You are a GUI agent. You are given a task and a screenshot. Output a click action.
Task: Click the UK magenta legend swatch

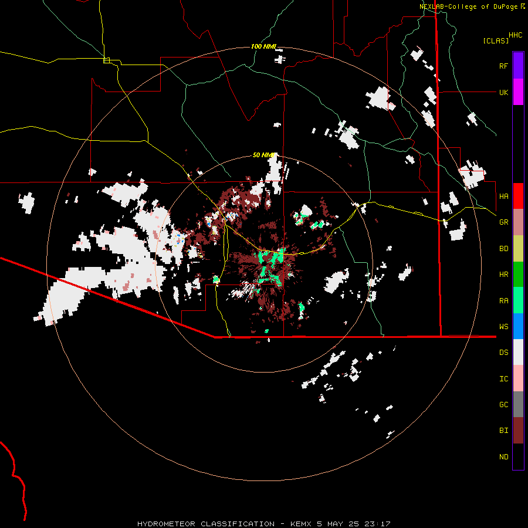coord(518,92)
